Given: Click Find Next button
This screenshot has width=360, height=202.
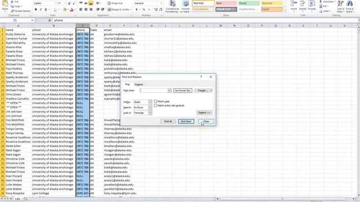Looking at the screenshot, I should pyautogui.click(x=186, y=121).
